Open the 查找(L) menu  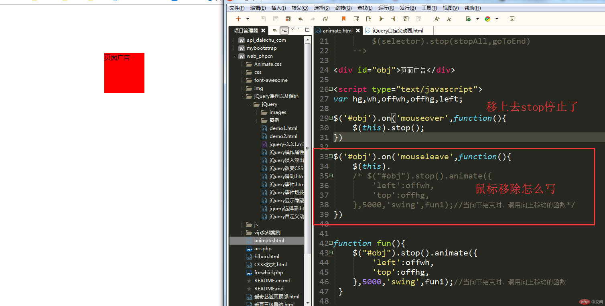point(365,8)
